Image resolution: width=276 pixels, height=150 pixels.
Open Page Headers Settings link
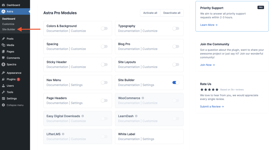[x=77, y=103]
